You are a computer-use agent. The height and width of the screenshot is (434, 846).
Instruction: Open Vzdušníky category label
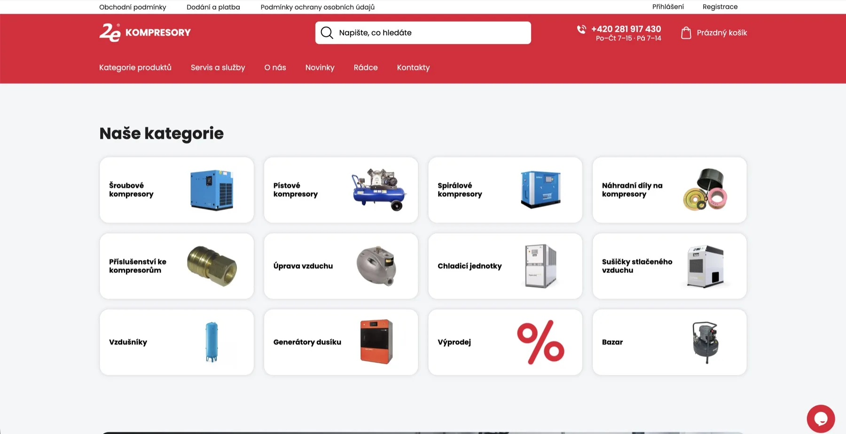pyautogui.click(x=128, y=342)
